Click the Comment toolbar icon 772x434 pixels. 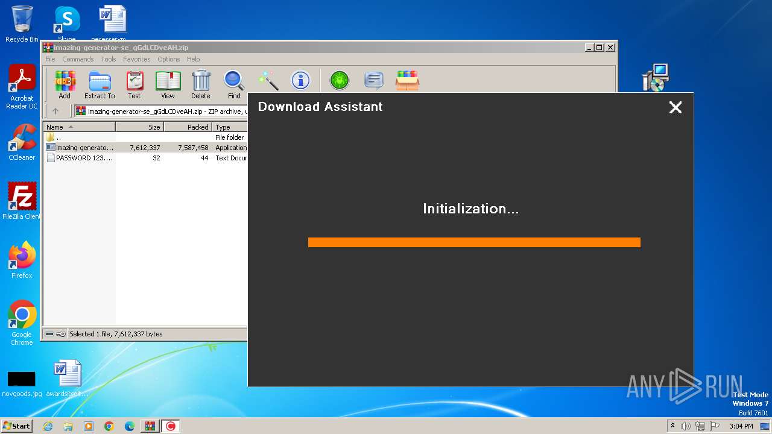coord(374,80)
